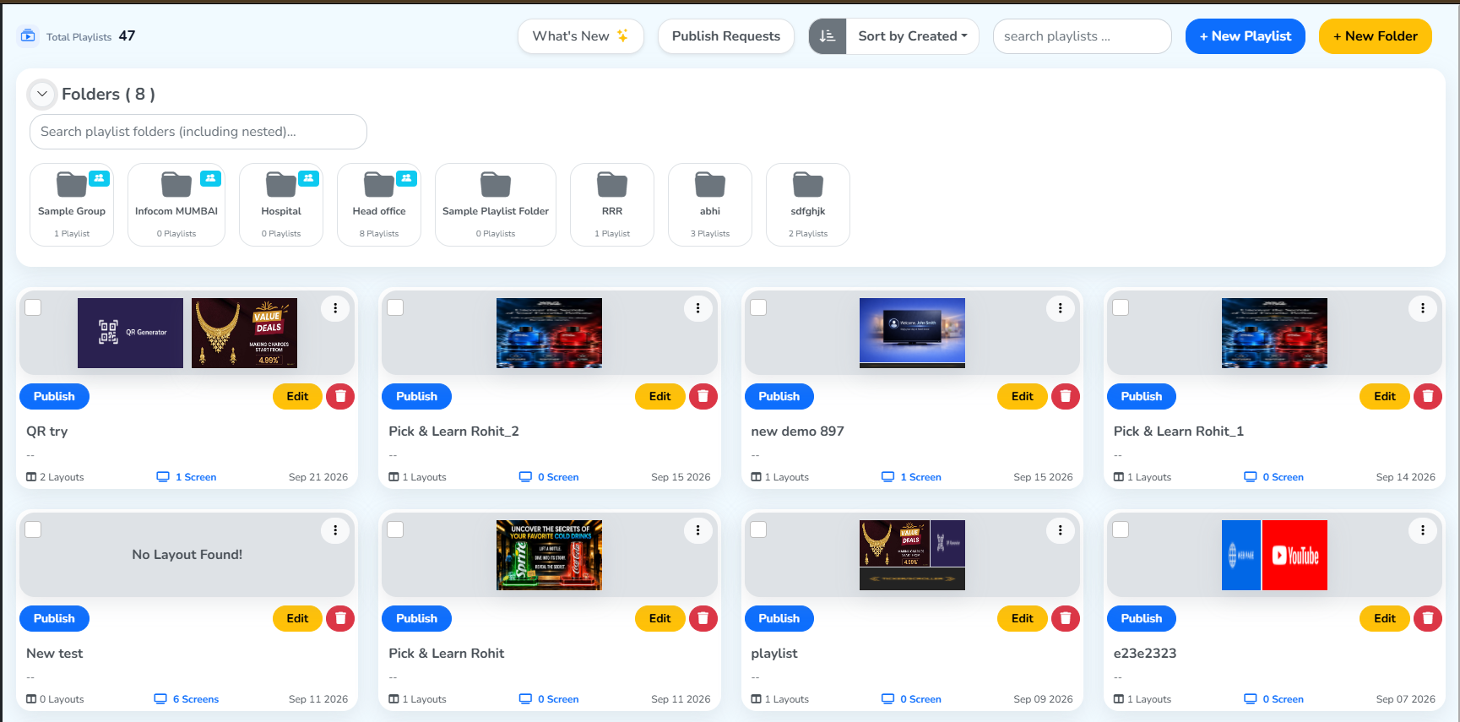This screenshot has height=722, width=1460.
Task: Open the Head office folder
Action: click(x=379, y=205)
